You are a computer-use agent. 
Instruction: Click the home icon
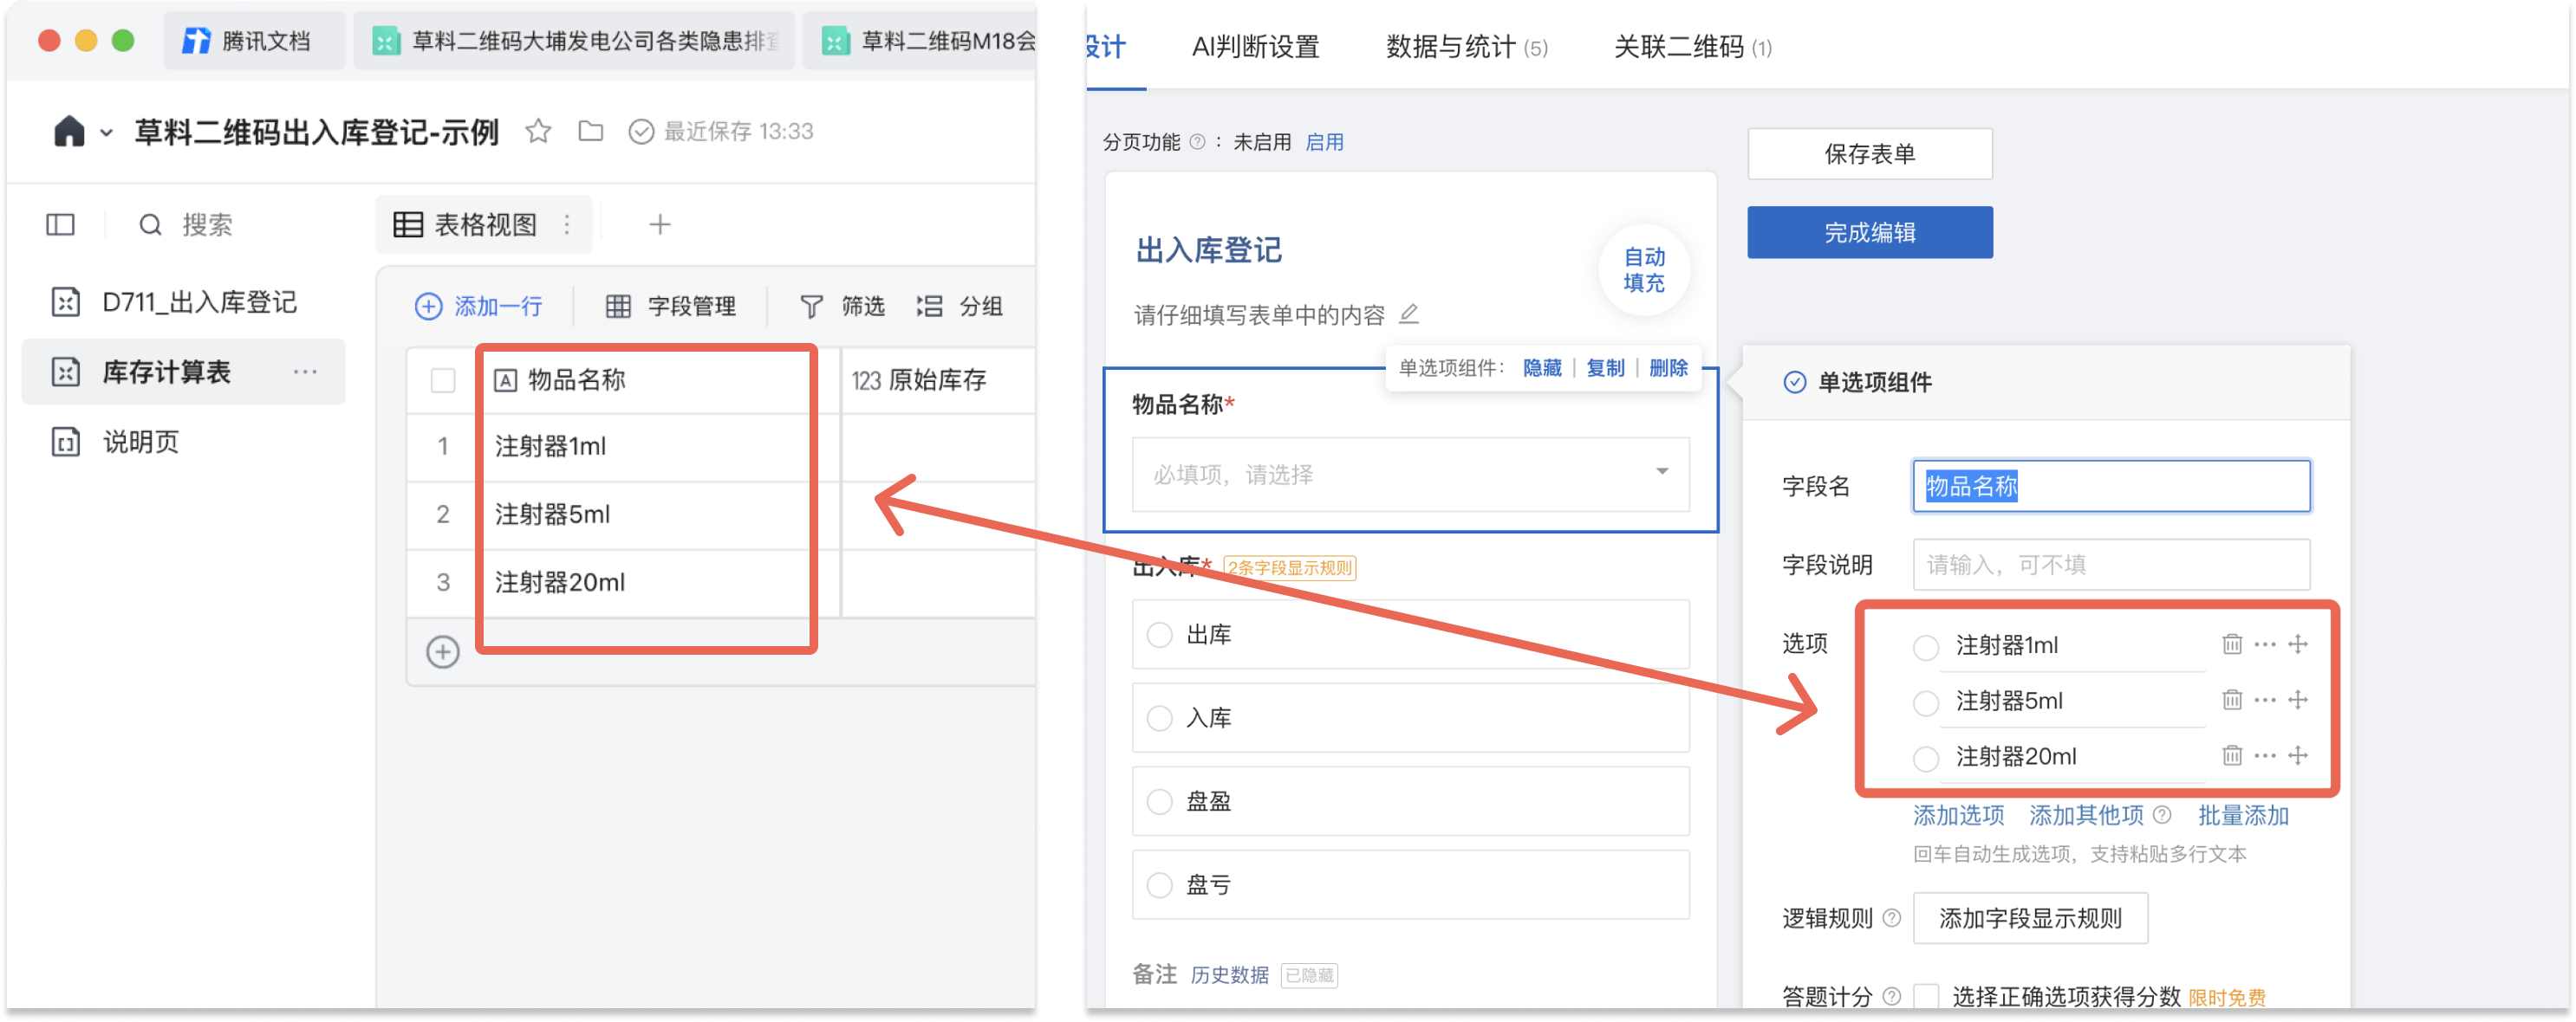pyautogui.click(x=69, y=131)
